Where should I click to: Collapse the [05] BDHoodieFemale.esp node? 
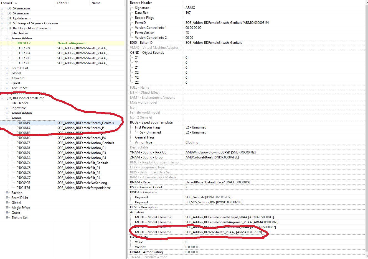(x=2, y=98)
